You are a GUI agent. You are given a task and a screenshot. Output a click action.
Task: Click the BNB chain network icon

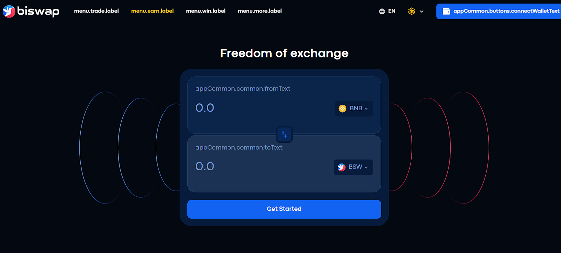point(412,11)
